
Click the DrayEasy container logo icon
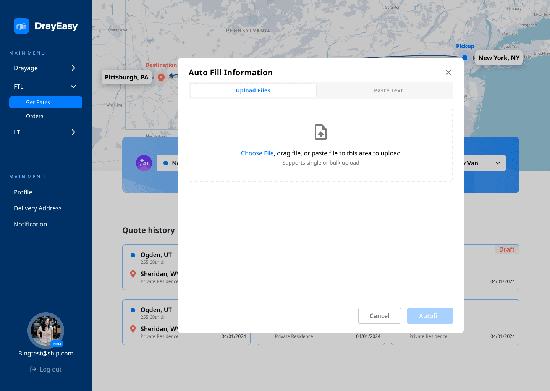point(21,26)
